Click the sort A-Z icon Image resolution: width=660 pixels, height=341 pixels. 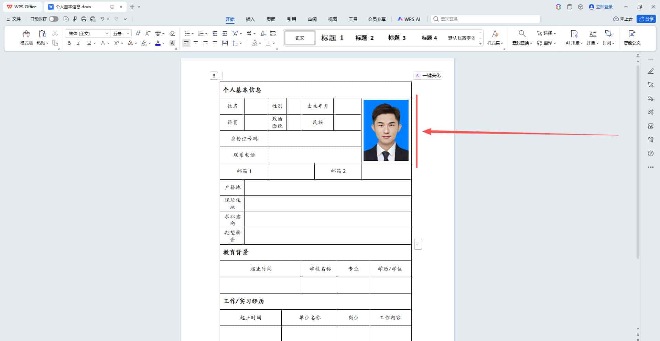[x=263, y=33]
